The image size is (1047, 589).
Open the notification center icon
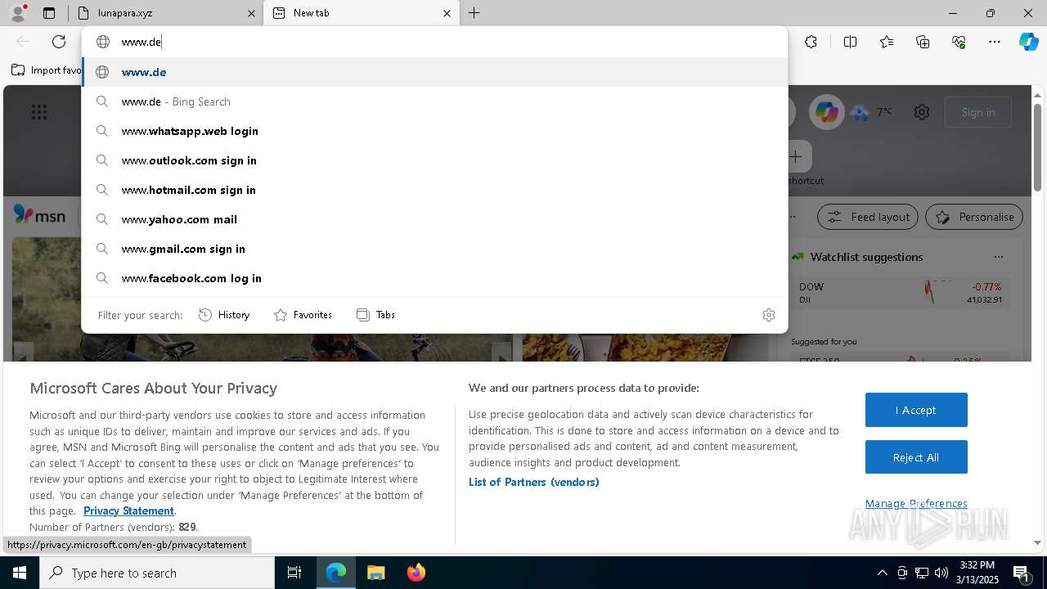1022,573
